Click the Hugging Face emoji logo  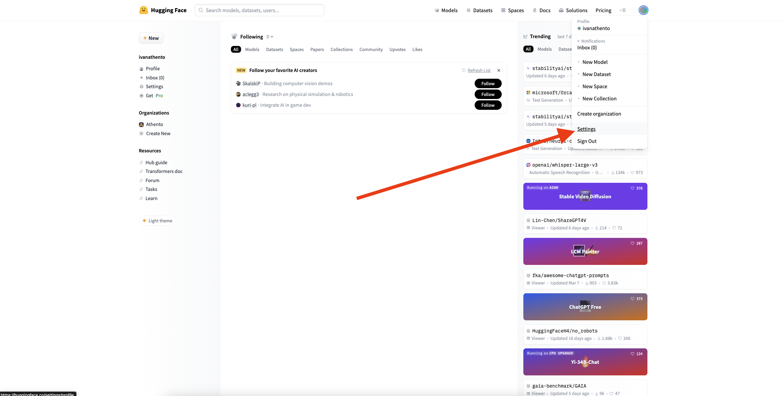pos(144,10)
